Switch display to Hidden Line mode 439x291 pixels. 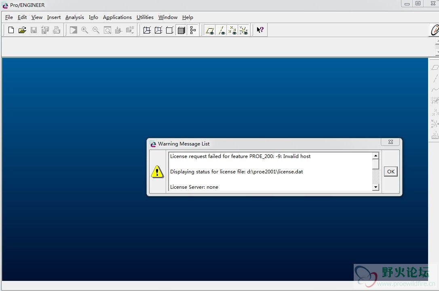coord(158,30)
